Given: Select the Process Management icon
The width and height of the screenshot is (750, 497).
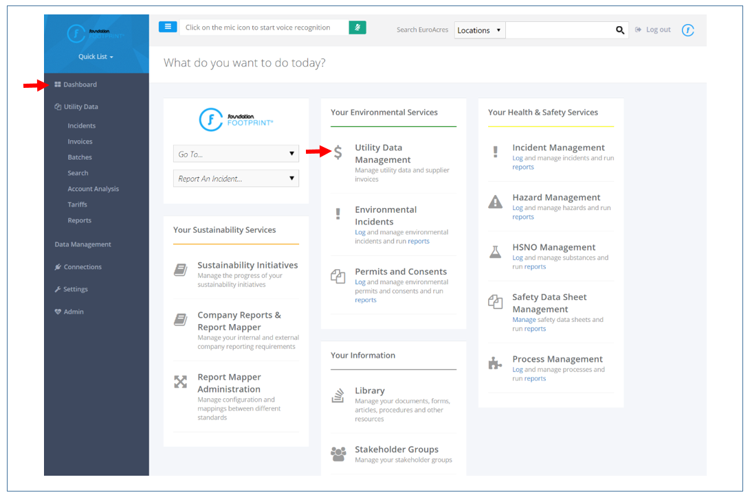Looking at the screenshot, I should point(495,364).
